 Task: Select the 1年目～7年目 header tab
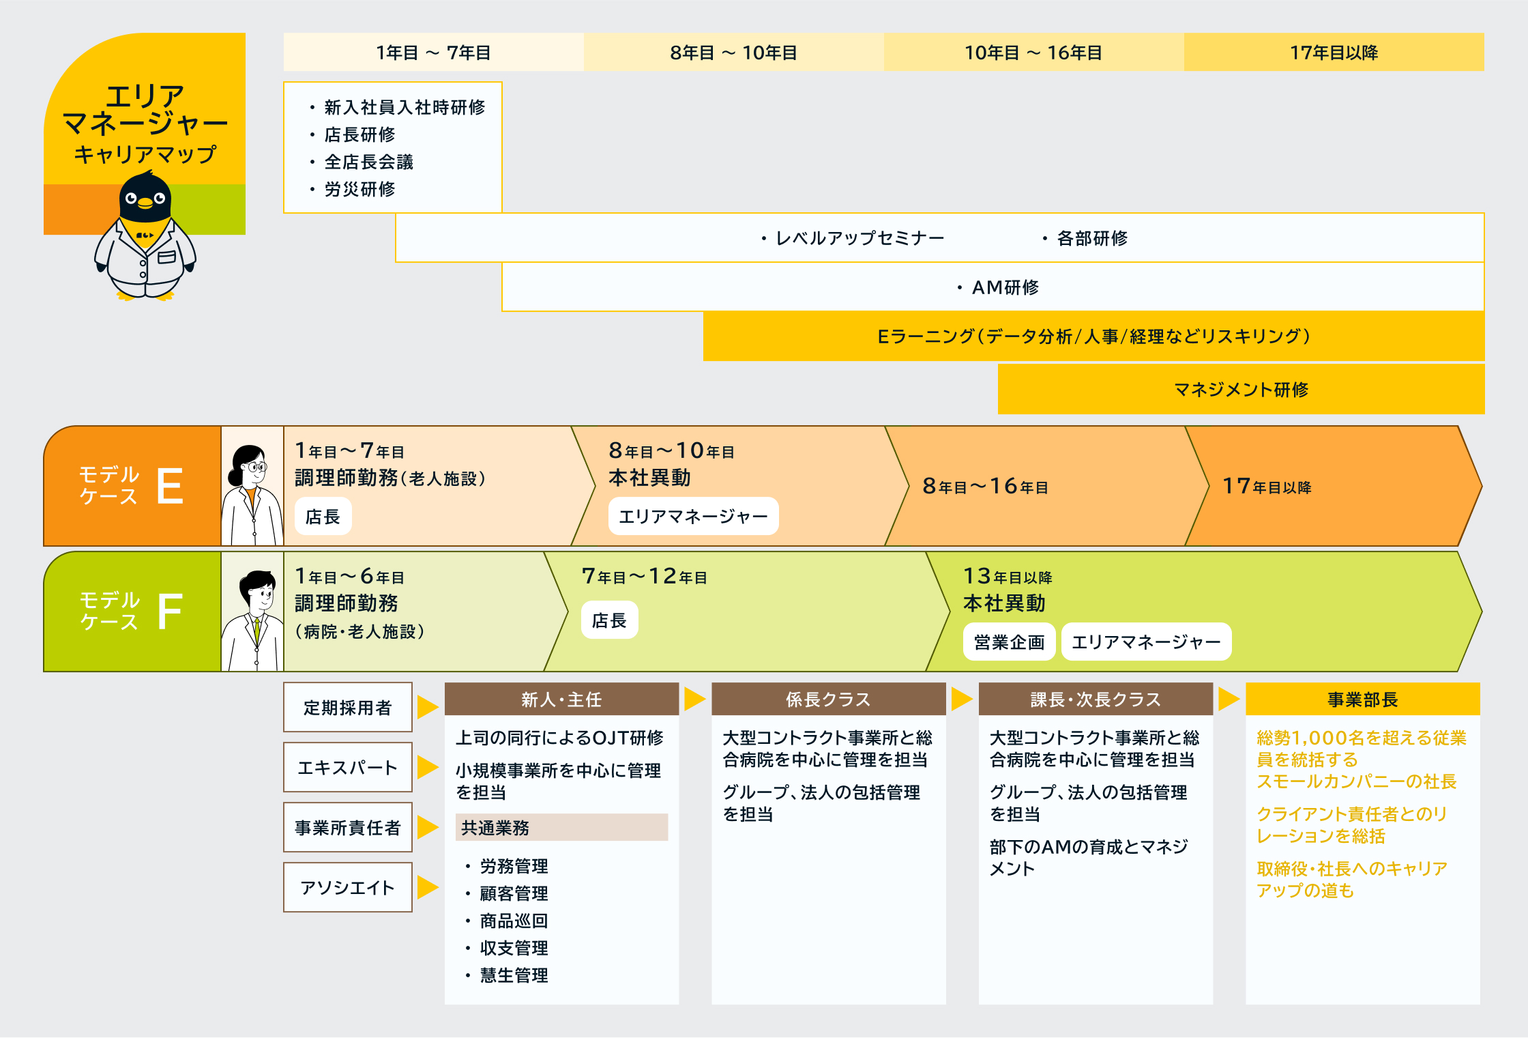click(x=433, y=52)
